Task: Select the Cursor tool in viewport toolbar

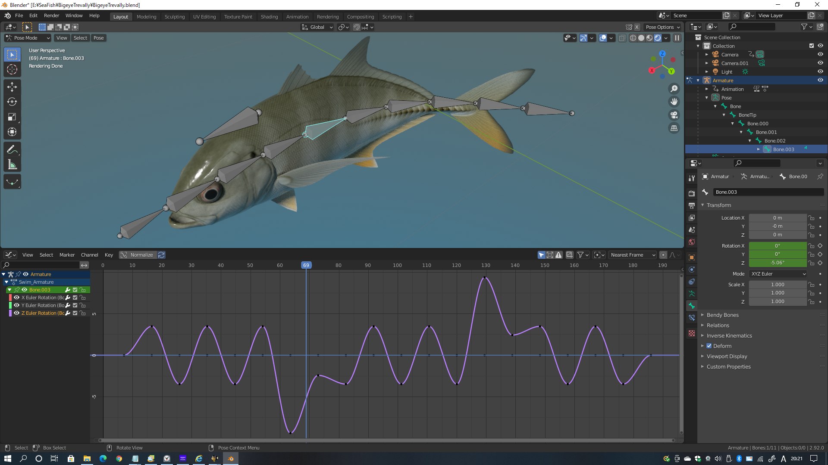Action: click(x=12, y=69)
